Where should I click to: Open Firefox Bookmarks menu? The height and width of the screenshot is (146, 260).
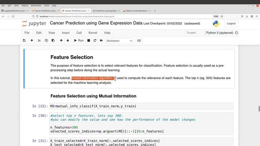coord(36,5)
